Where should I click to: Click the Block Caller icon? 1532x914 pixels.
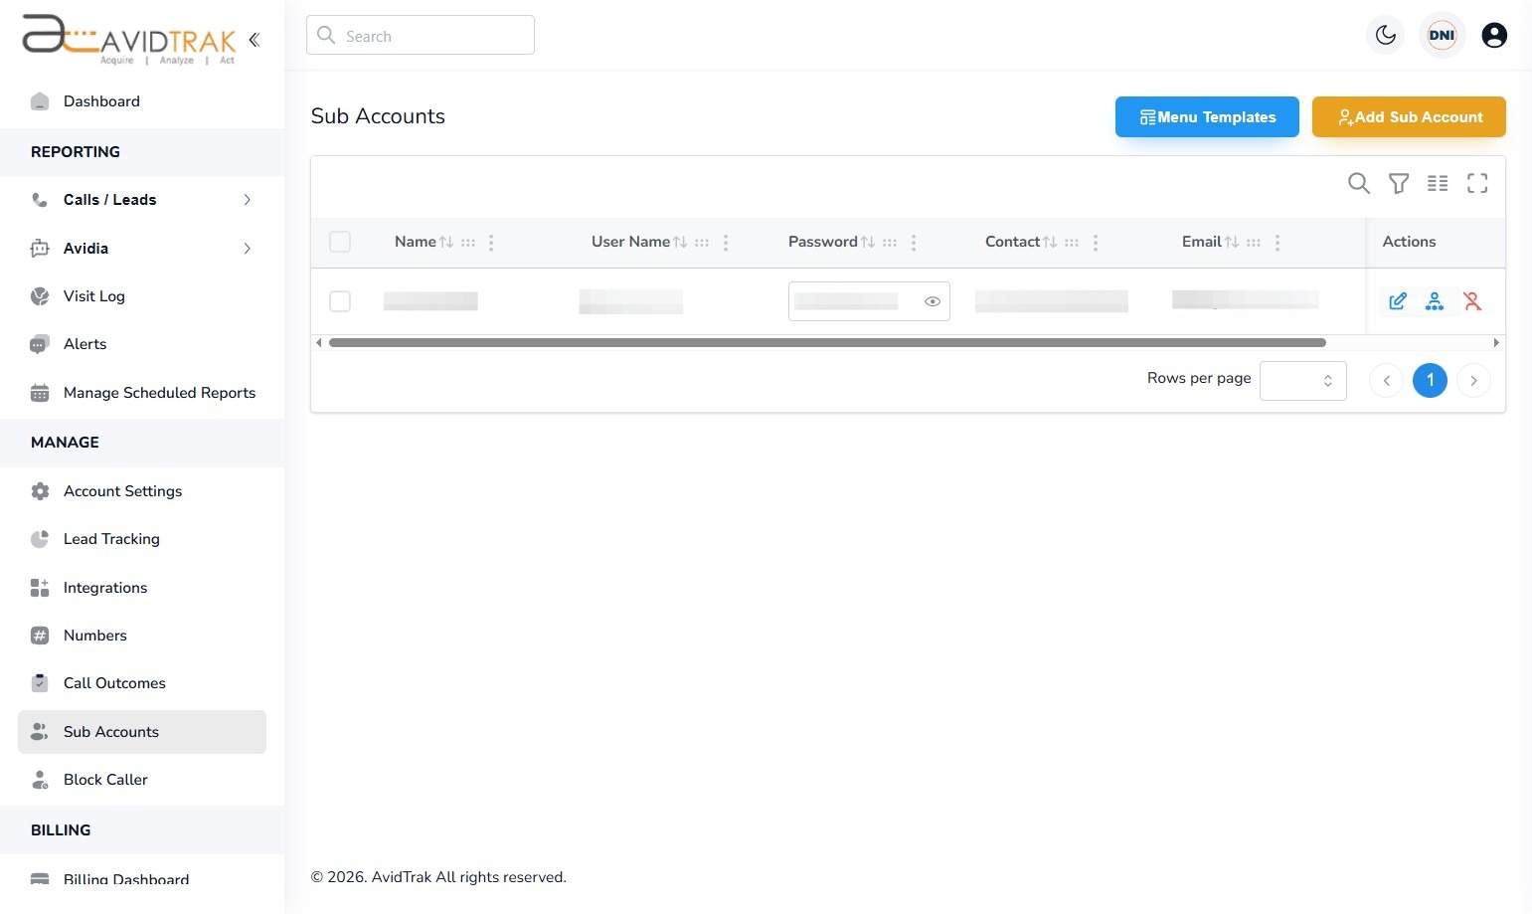point(40,780)
